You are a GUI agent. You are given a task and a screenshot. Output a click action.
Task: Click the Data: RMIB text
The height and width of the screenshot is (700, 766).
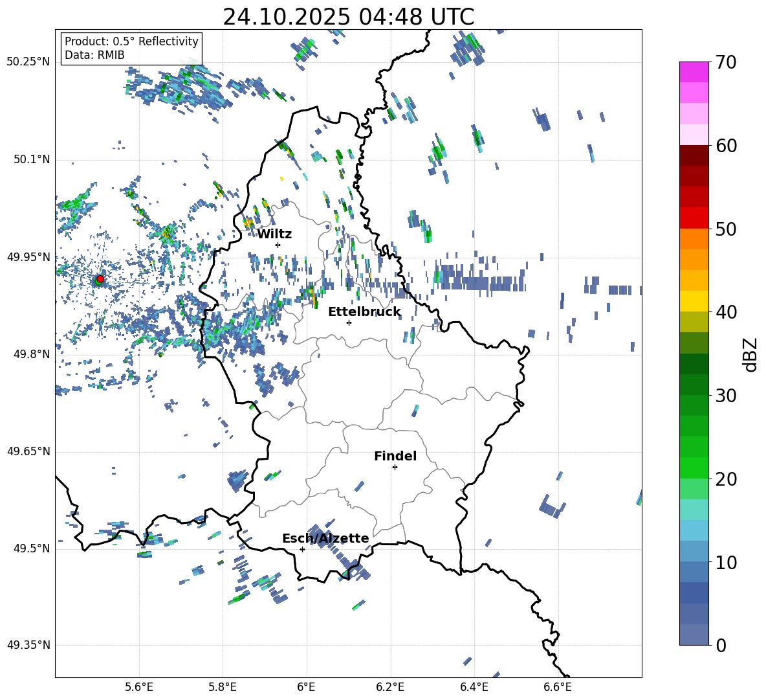pyautogui.click(x=94, y=55)
